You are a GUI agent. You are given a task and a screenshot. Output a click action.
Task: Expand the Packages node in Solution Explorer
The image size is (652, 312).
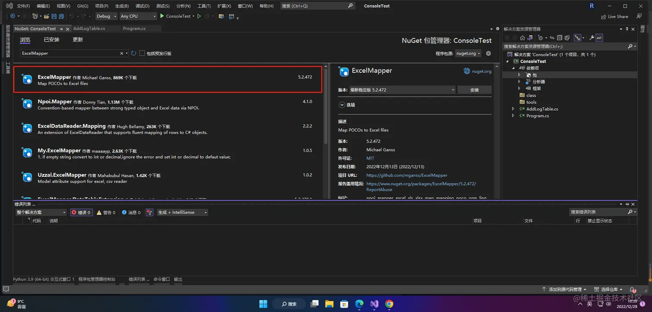pyautogui.click(x=519, y=75)
